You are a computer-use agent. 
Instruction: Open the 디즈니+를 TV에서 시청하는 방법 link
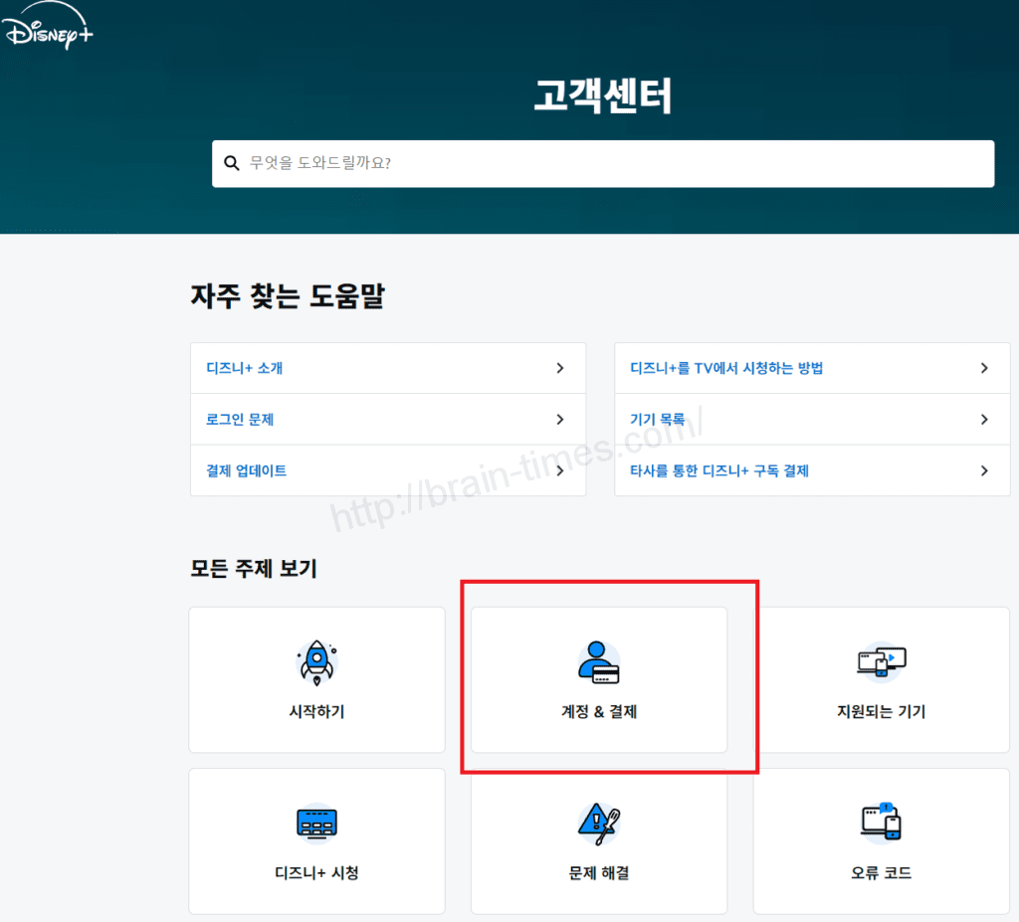726,368
